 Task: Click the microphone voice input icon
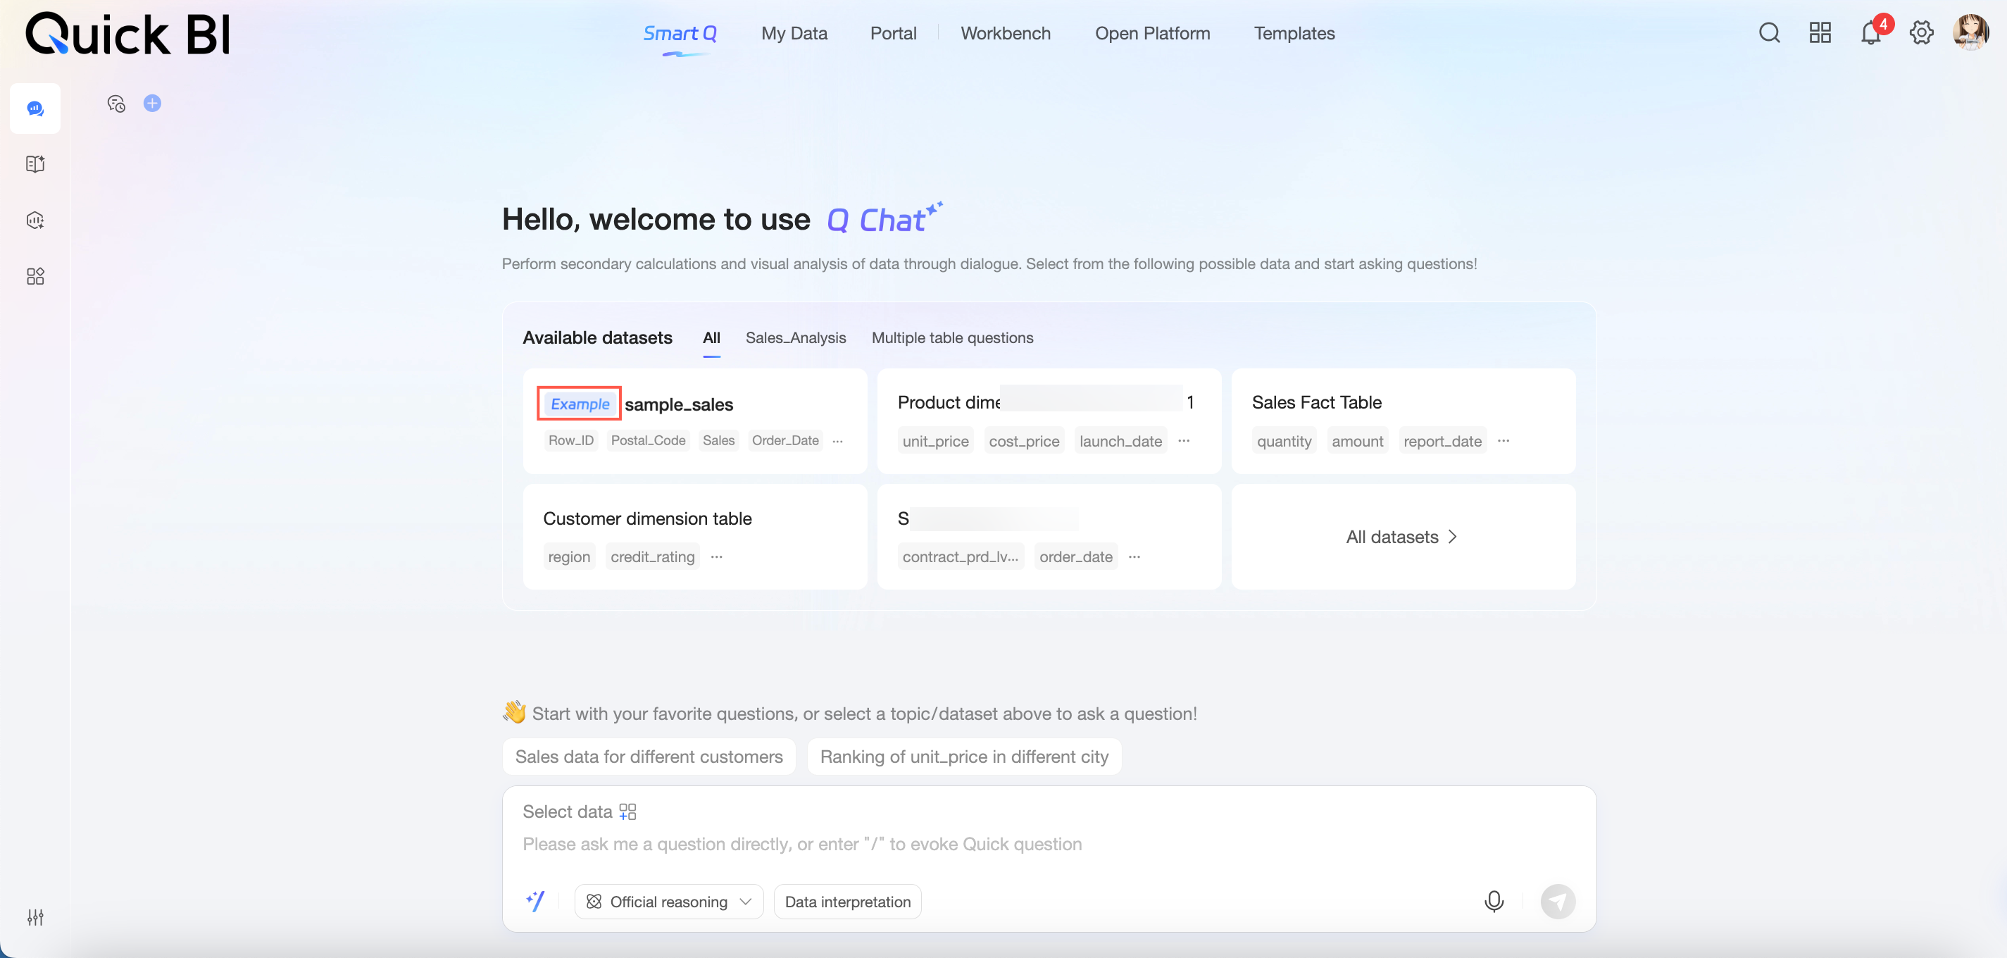pyautogui.click(x=1494, y=901)
